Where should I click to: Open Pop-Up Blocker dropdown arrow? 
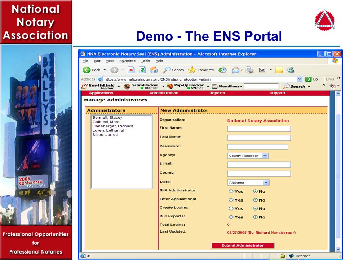tap(208, 87)
